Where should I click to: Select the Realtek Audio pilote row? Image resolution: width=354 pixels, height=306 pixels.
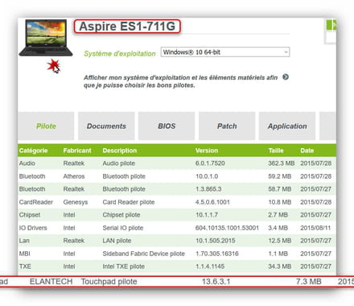[x=177, y=163]
